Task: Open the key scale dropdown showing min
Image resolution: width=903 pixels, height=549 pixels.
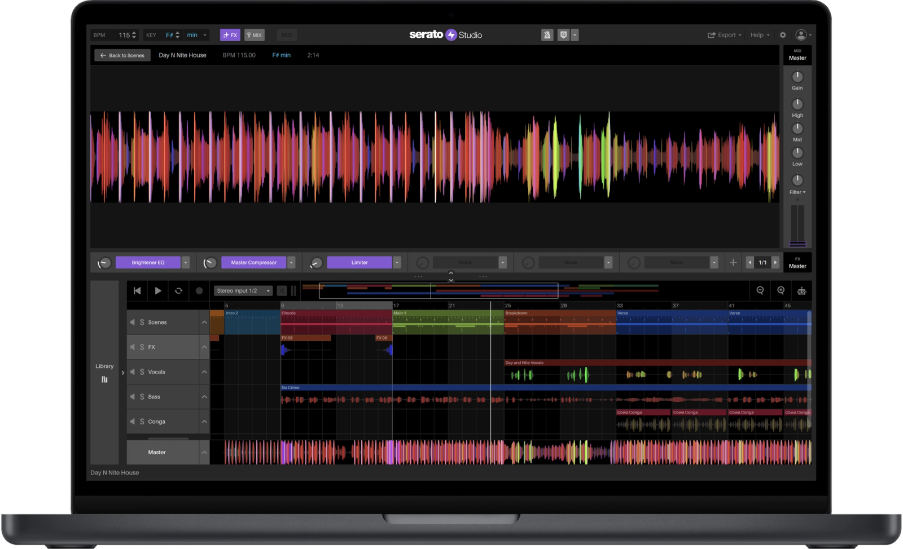Action: point(194,34)
